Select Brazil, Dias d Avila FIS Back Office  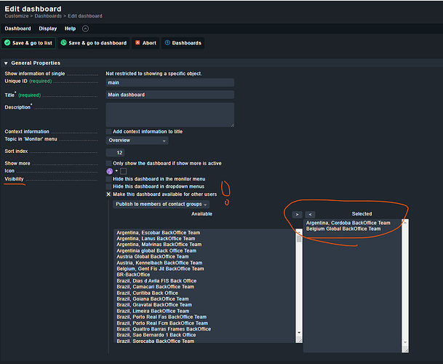(x=156, y=281)
